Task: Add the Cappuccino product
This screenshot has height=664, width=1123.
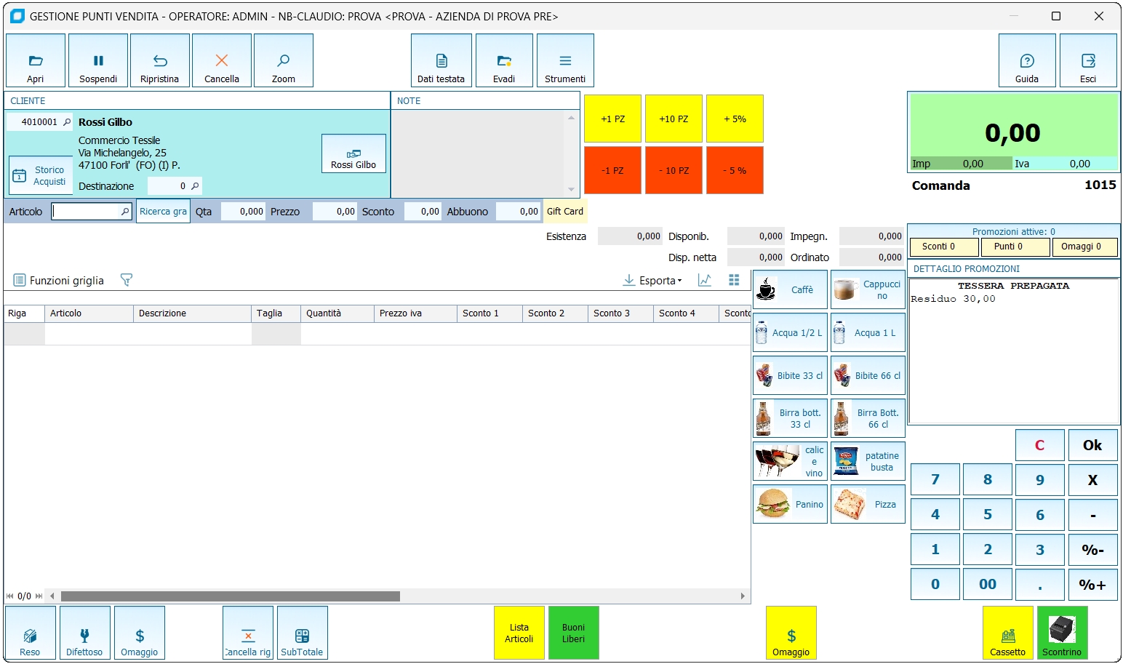Action: point(868,289)
